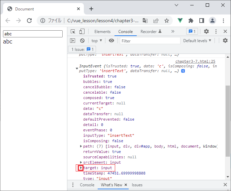Open DevTools settings gear
The height and width of the screenshot is (191, 231).
(206, 31)
